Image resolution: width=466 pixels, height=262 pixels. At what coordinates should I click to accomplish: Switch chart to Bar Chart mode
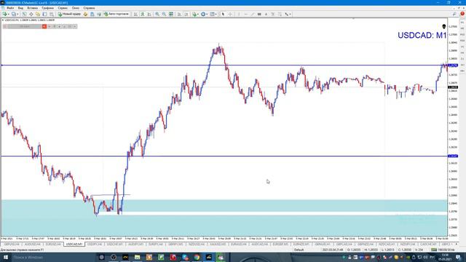(x=135, y=14)
